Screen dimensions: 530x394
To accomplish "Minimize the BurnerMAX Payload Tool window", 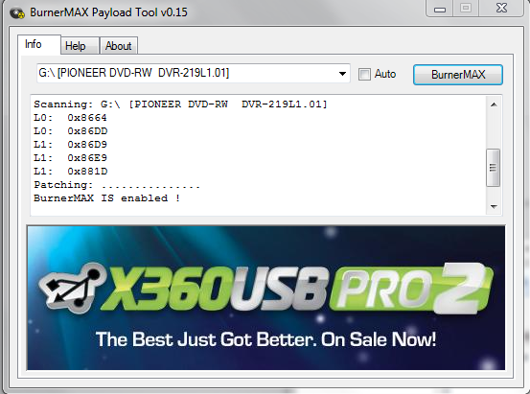I will tap(439, 9).
